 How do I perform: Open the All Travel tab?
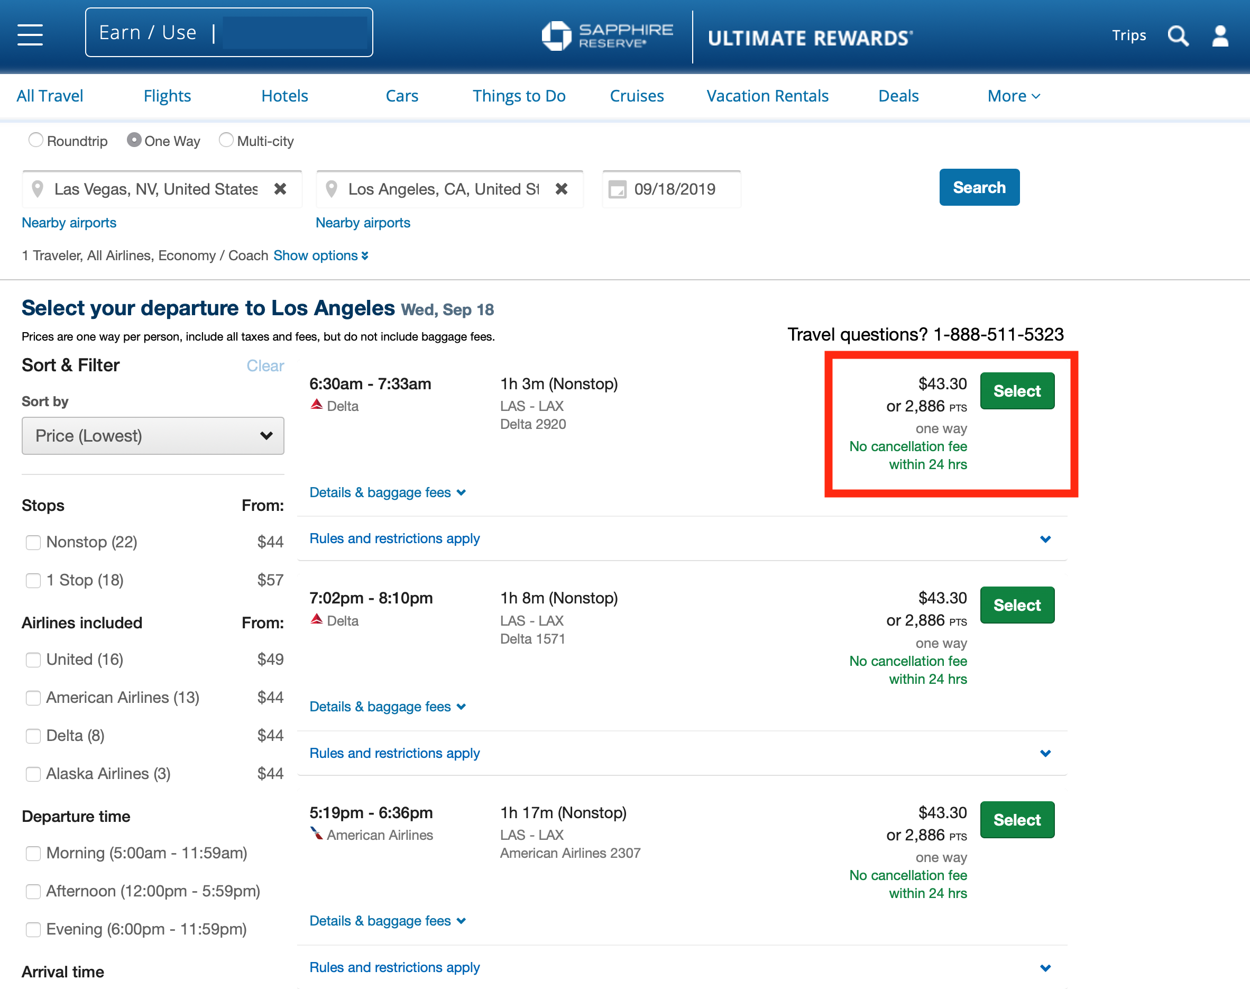pyautogui.click(x=50, y=96)
